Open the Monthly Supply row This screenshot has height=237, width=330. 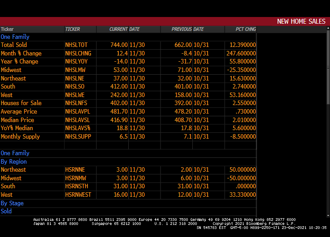click(x=20, y=137)
